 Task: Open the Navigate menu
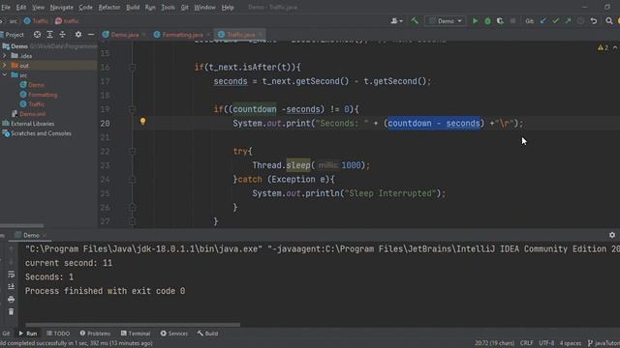pos(62,8)
